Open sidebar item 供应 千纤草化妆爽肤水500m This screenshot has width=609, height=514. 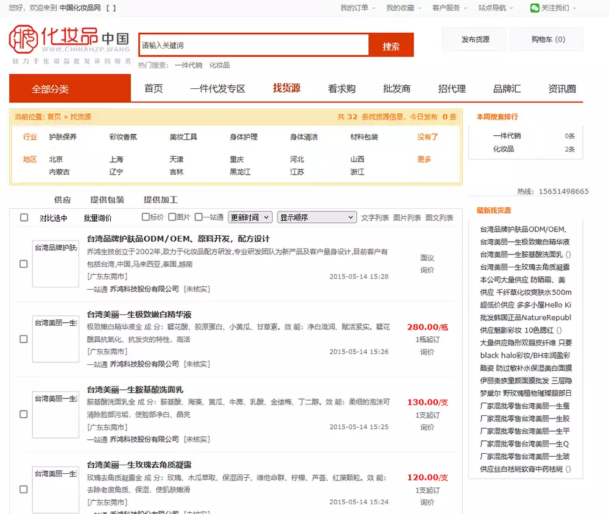tap(526, 292)
